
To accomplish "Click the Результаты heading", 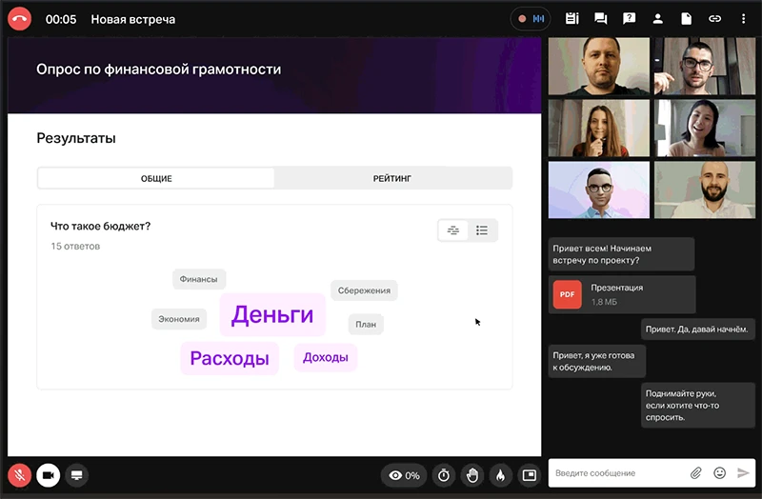I will pos(76,138).
